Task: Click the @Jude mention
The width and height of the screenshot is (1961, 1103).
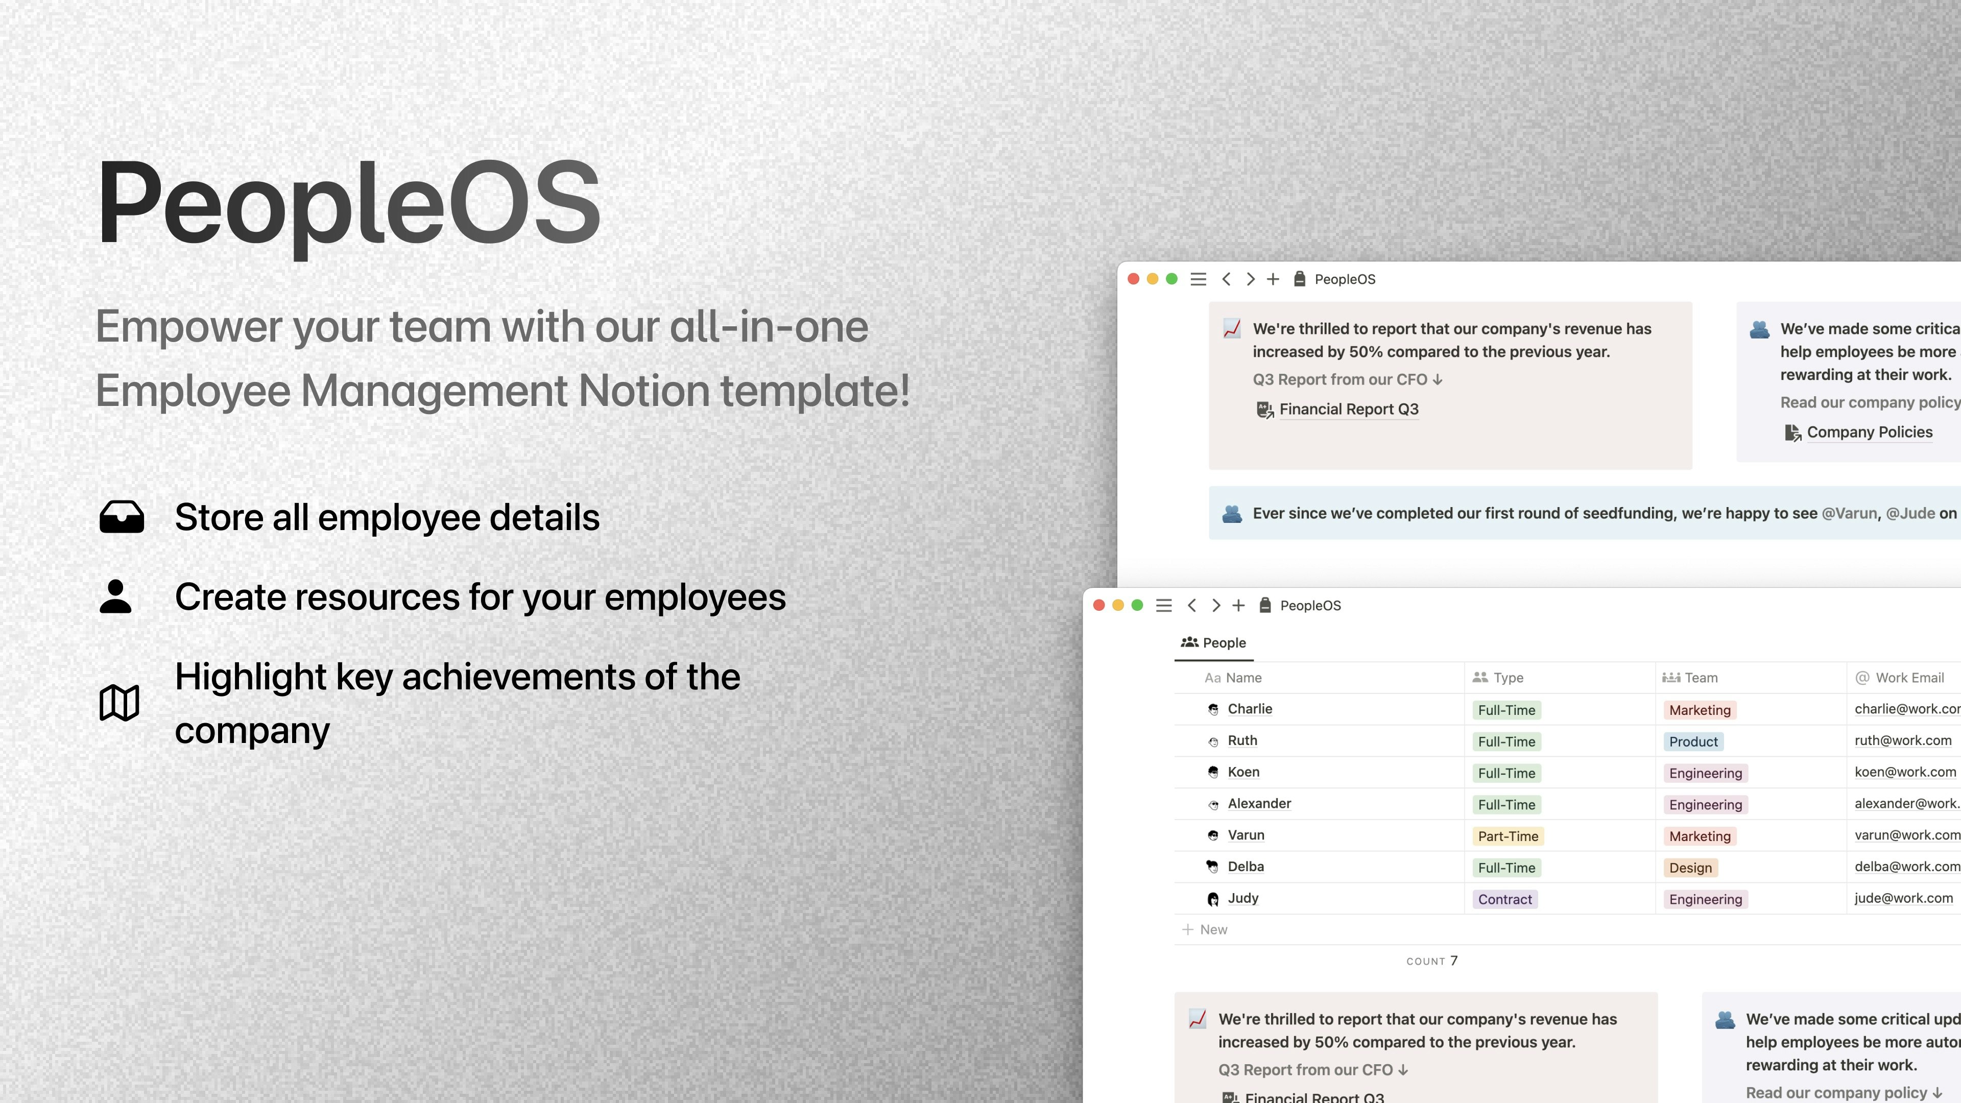Action: 1910,514
